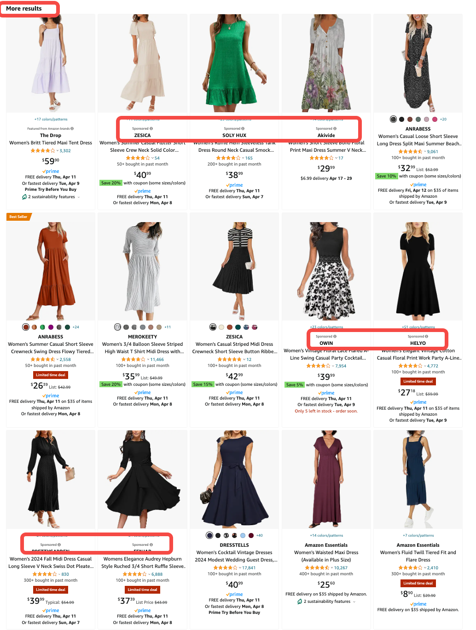Select the green color swatch for ANRABESS swing dress
This screenshot has width=476, height=630.
click(42, 327)
